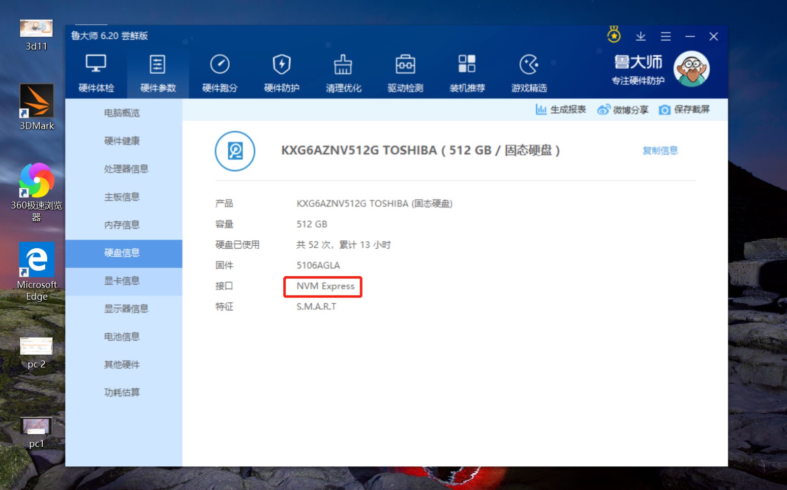
Task: Select 显卡信息 in sidebar
Action: tap(123, 281)
